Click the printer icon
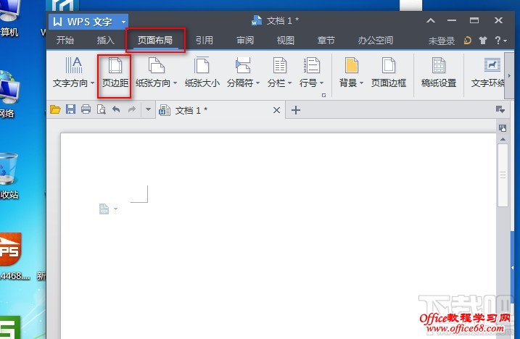Image resolution: width=520 pixels, height=339 pixels. (x=86, y=109)
